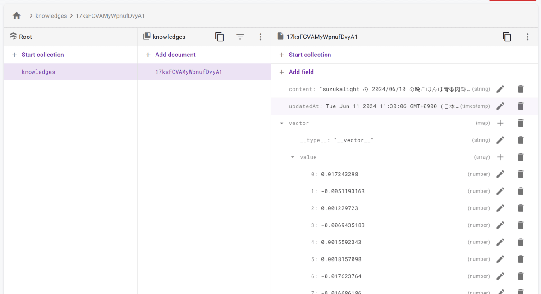Screen dimensions: 541x294
Task: Open knowledges collection more options menu
Action: tap(261, 37)
